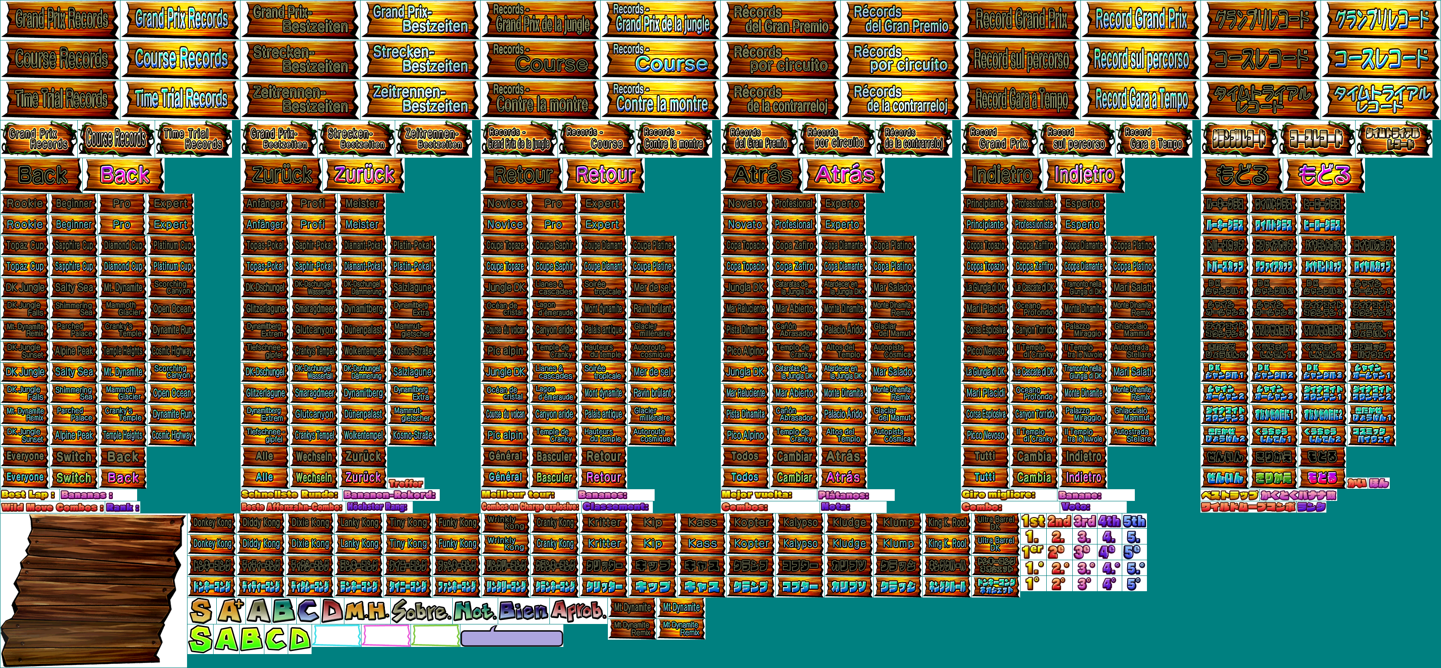Select the blue-highlighted Kosmo-Straße track plate
1441x668 pixels.
[412, 435]
